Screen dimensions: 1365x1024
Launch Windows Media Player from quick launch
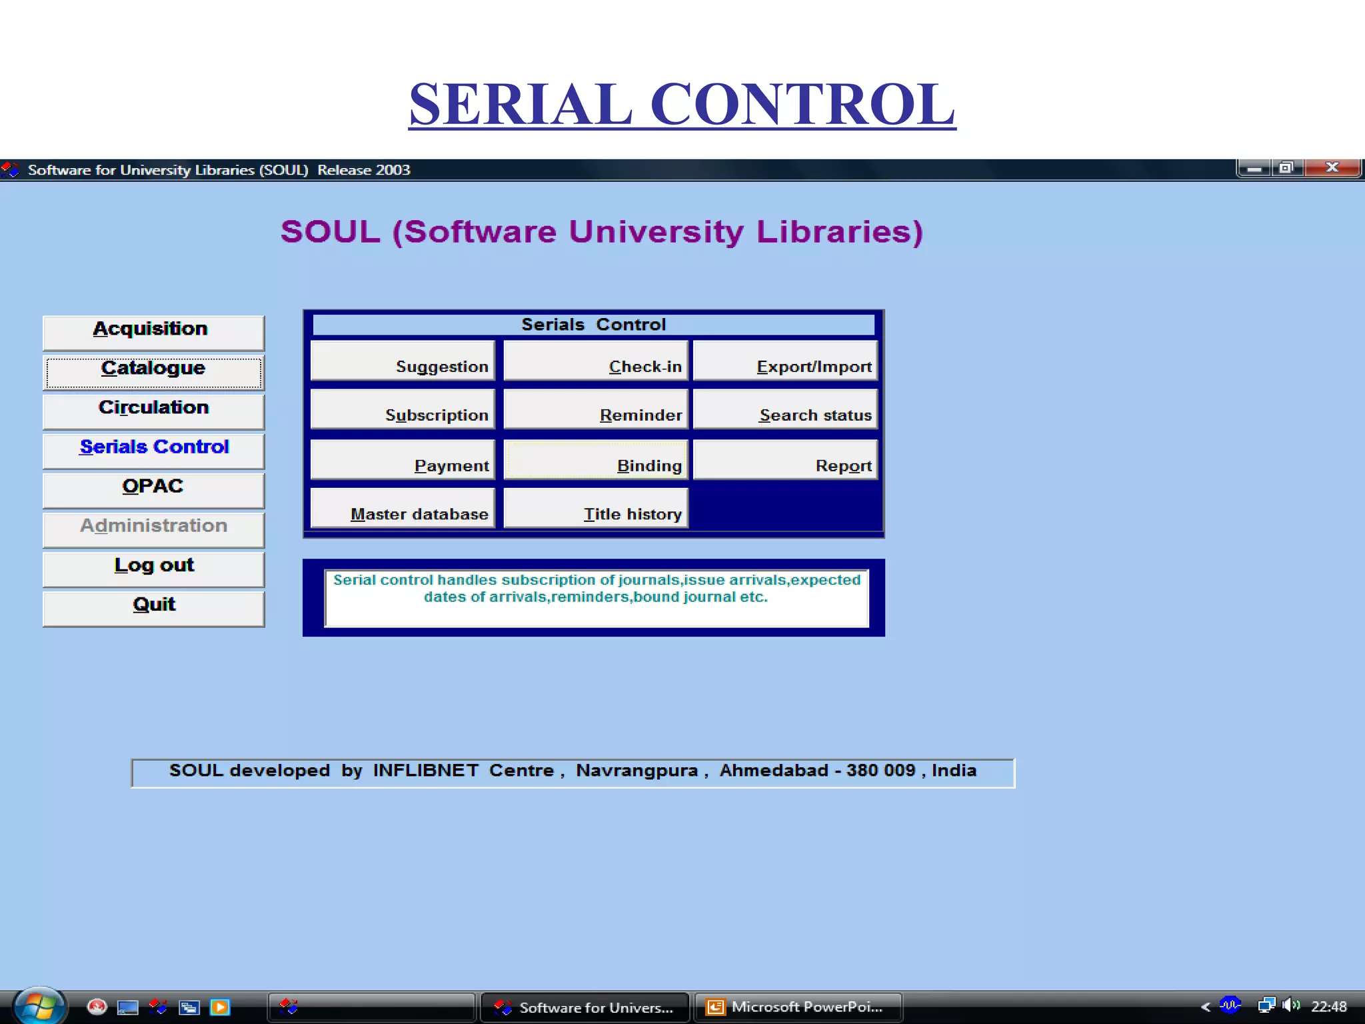(x=220, y=1007)
